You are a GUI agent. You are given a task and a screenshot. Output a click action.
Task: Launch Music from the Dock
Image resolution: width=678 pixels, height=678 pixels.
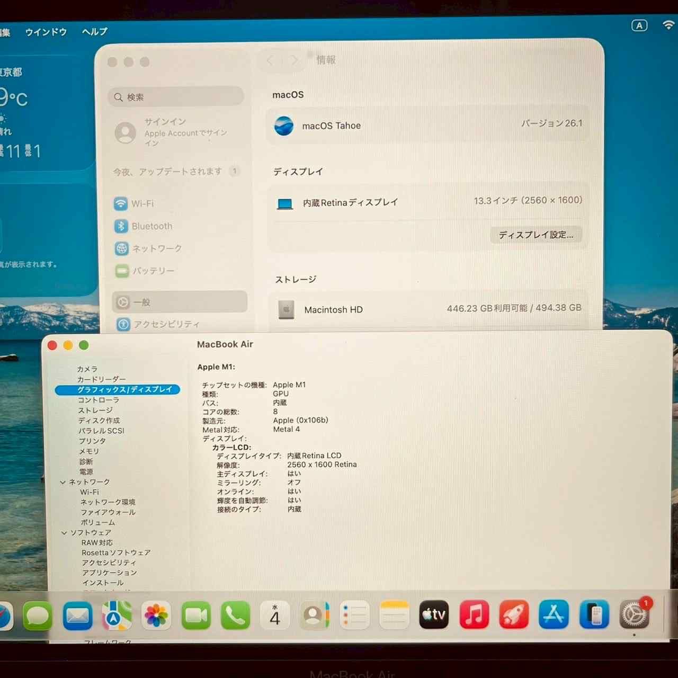point(474,615)
